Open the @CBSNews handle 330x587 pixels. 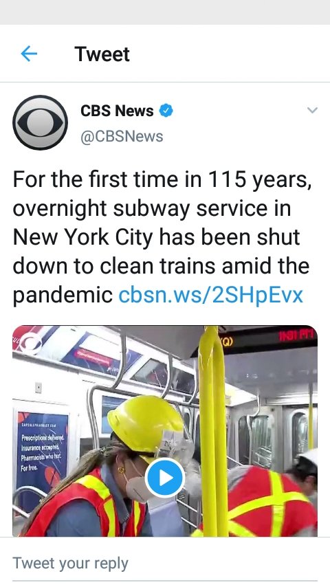[x=122, y=136]
